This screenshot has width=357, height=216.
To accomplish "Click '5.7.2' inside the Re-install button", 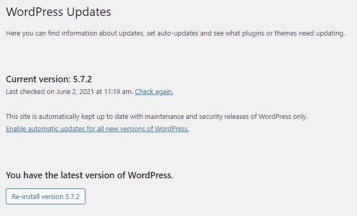I will point(72,196).
